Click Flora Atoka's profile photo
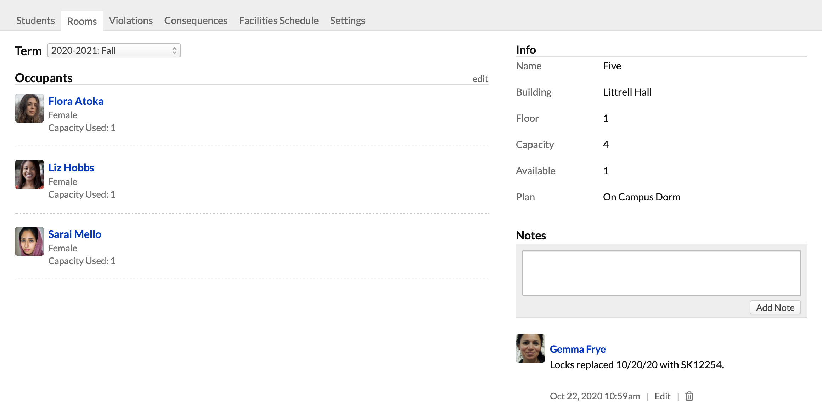 click(29, 108)
